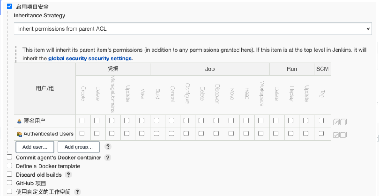
Task: Show help for Discard old builds
Action: (x=68, y=175)
